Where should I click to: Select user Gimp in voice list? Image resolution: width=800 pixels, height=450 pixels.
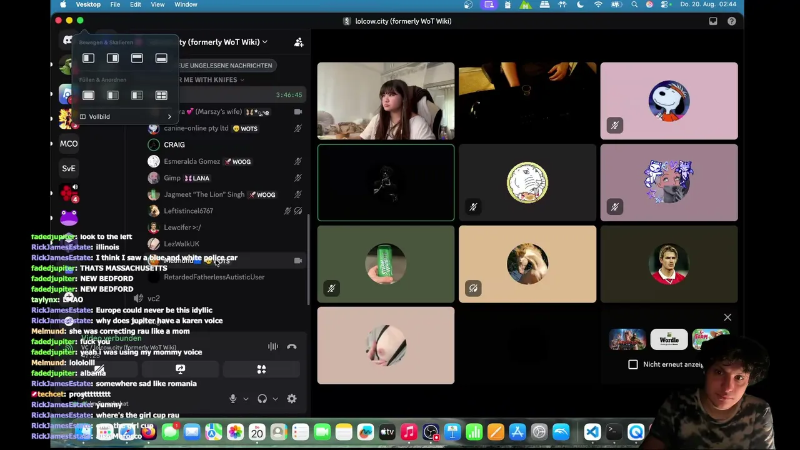226,178
